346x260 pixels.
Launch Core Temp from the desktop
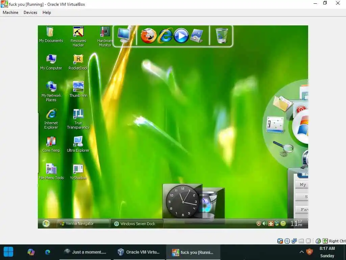51,144
